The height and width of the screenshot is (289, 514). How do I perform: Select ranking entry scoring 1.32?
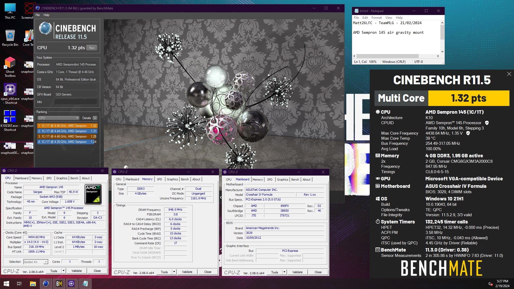(x=67, y=126)
